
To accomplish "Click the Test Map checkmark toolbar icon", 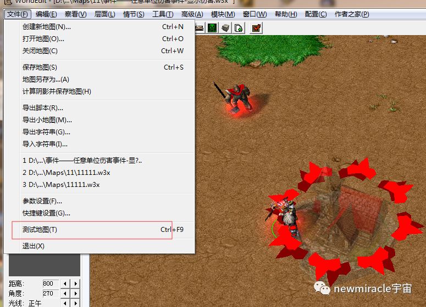I will [256, 27].
